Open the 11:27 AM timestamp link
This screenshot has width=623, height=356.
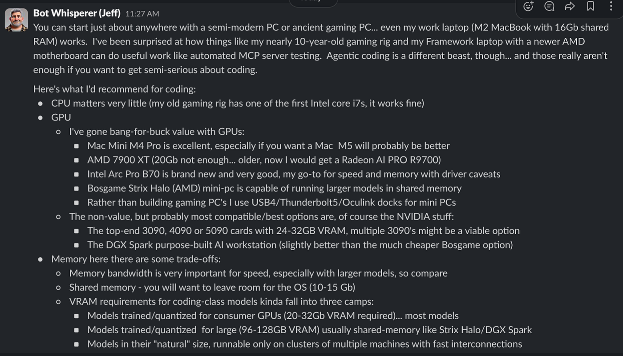(142, 14)
